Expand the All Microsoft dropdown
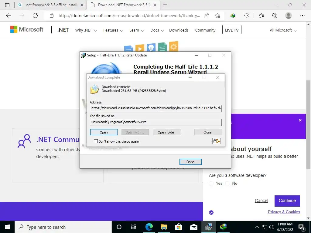 (x=283, y=30)
